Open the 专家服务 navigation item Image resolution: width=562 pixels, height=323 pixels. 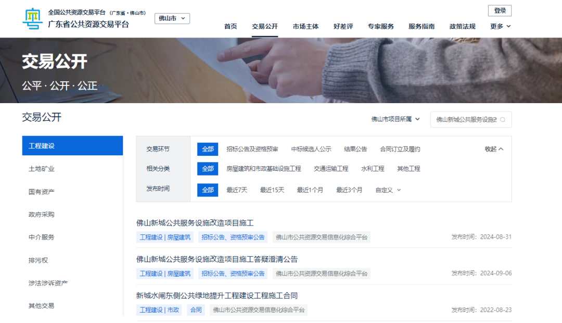[380, 26]
